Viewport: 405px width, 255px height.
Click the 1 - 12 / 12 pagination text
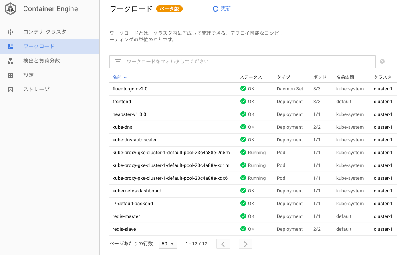pyautogui.click(x=196, y=244)
